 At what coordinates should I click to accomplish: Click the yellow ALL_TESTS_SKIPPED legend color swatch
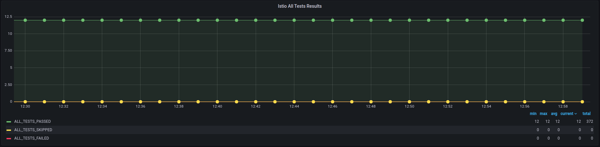[9, 130]
